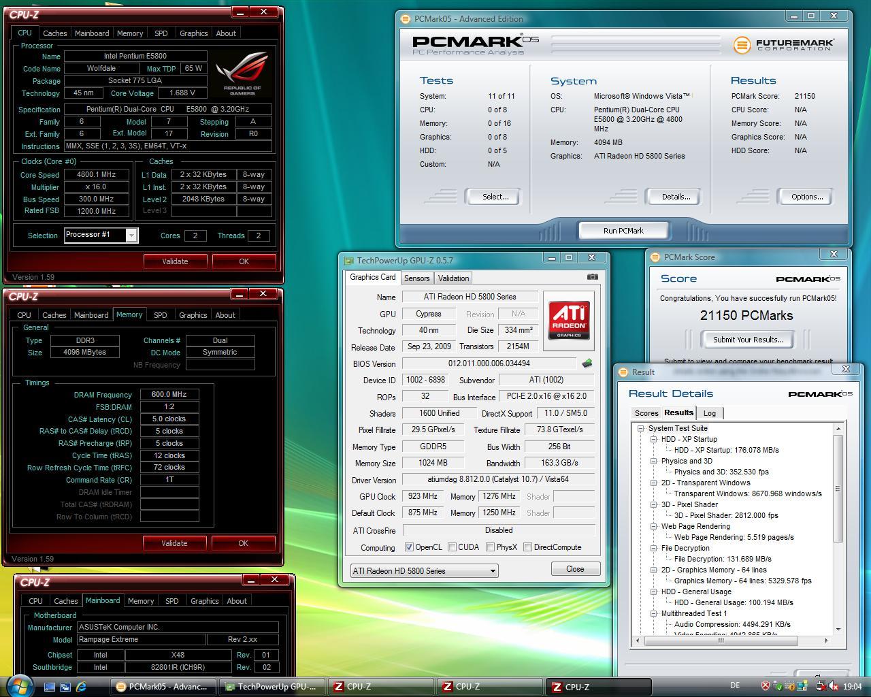Click Run PCMark button
The height and width of the screenshot is (697, 871).
click(x=623, y=231)
